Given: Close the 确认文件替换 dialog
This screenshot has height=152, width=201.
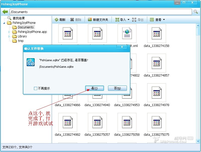Looking at the screenshot, I should point(122,47).
